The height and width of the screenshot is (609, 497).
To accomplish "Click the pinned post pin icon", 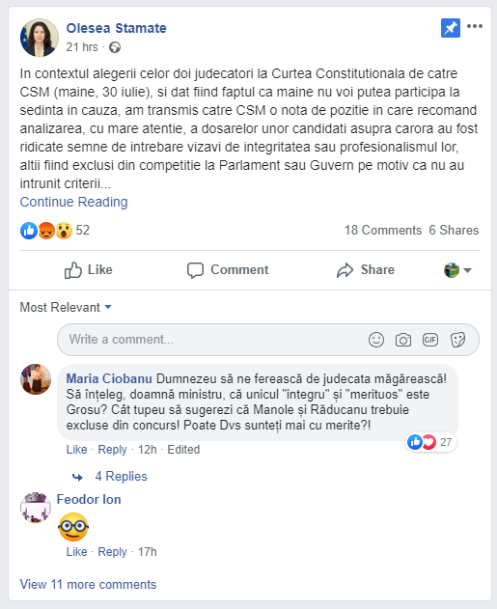I will (451, 28).
